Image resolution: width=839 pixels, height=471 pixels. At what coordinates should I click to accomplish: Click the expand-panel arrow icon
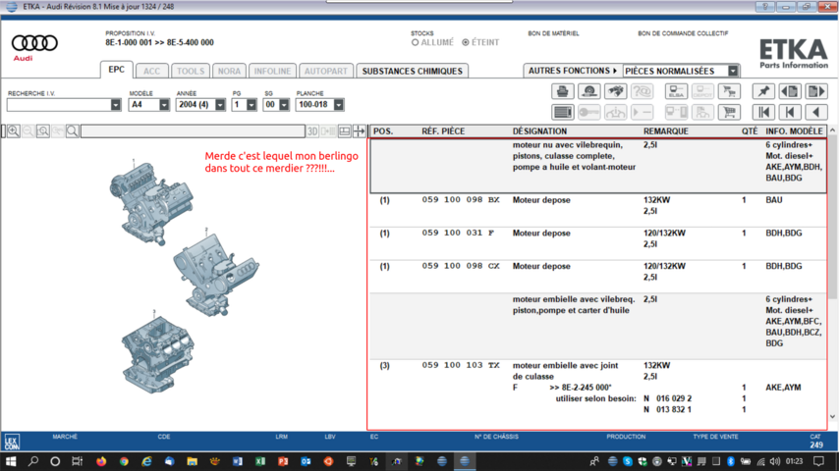coord(359,131)
